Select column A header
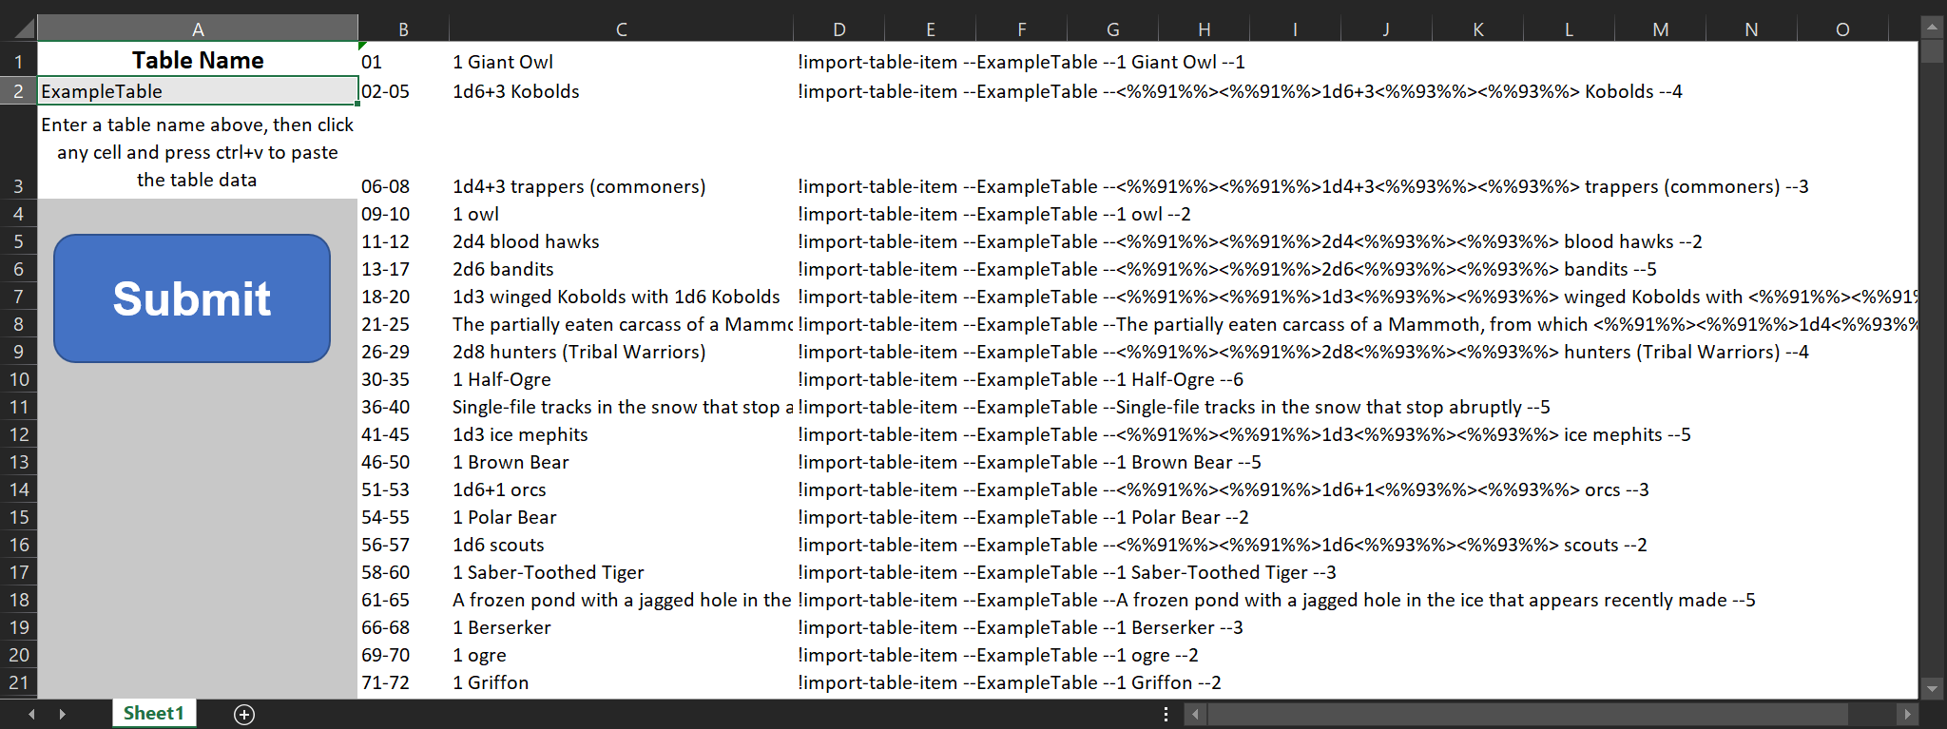This screenshot has height=729, width=1947. (198, 29)
